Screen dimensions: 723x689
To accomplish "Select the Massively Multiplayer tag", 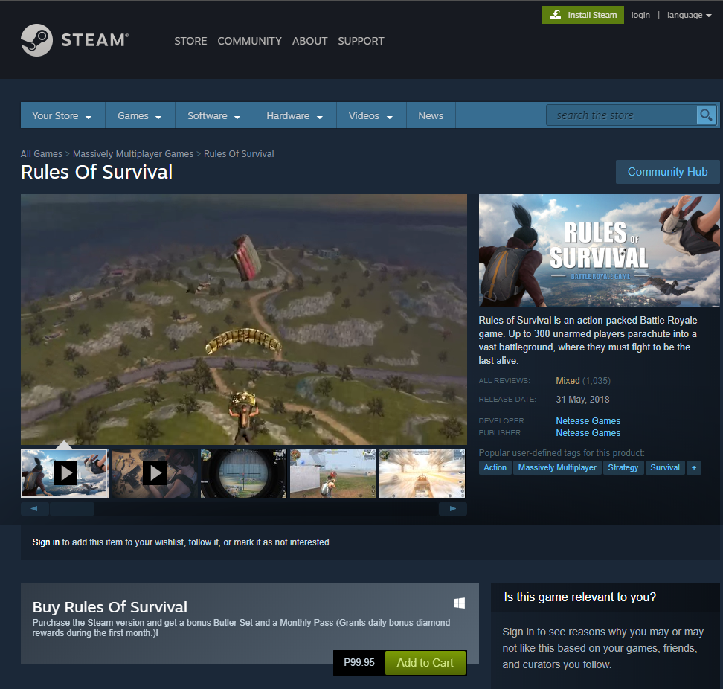I will click(557, 467).
